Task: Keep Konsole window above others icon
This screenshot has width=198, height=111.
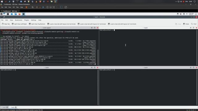Action: coord(4,17)
